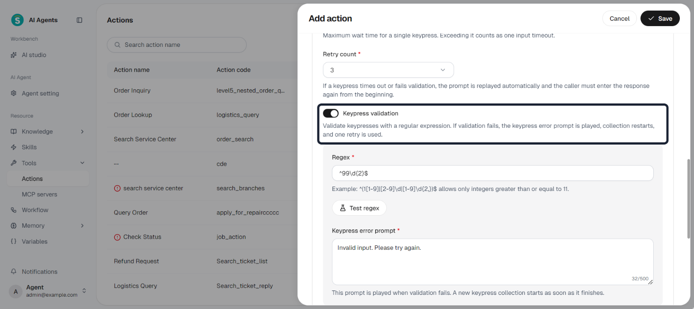Click the green S logo icon
The image size is (694, 309).
(x=17, y=20)
